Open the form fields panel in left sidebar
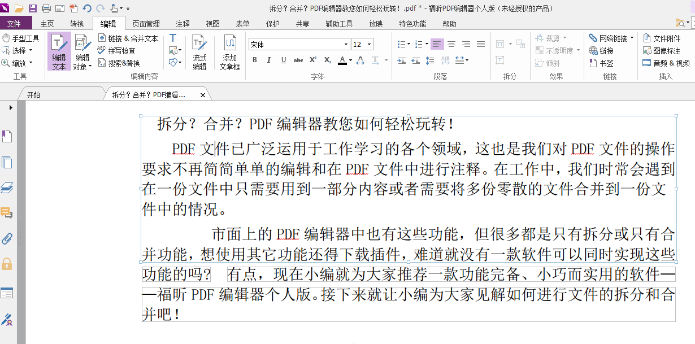 7,293
